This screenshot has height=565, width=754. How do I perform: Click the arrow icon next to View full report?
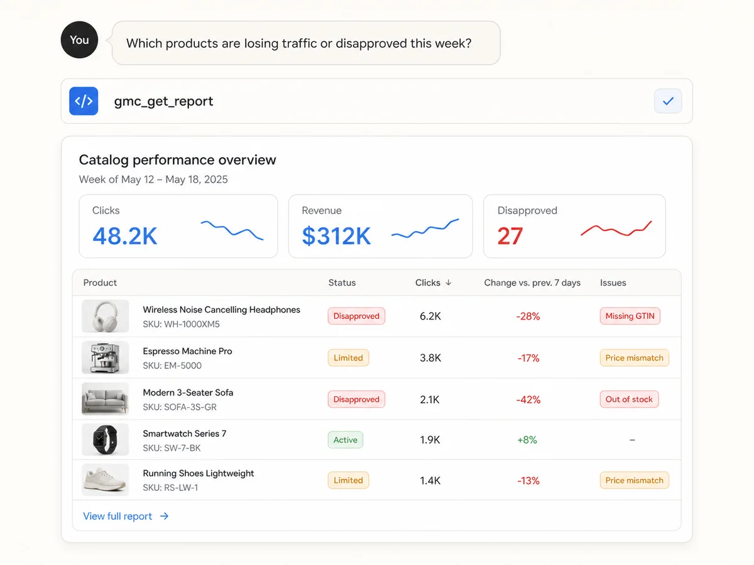pos(164,516)
